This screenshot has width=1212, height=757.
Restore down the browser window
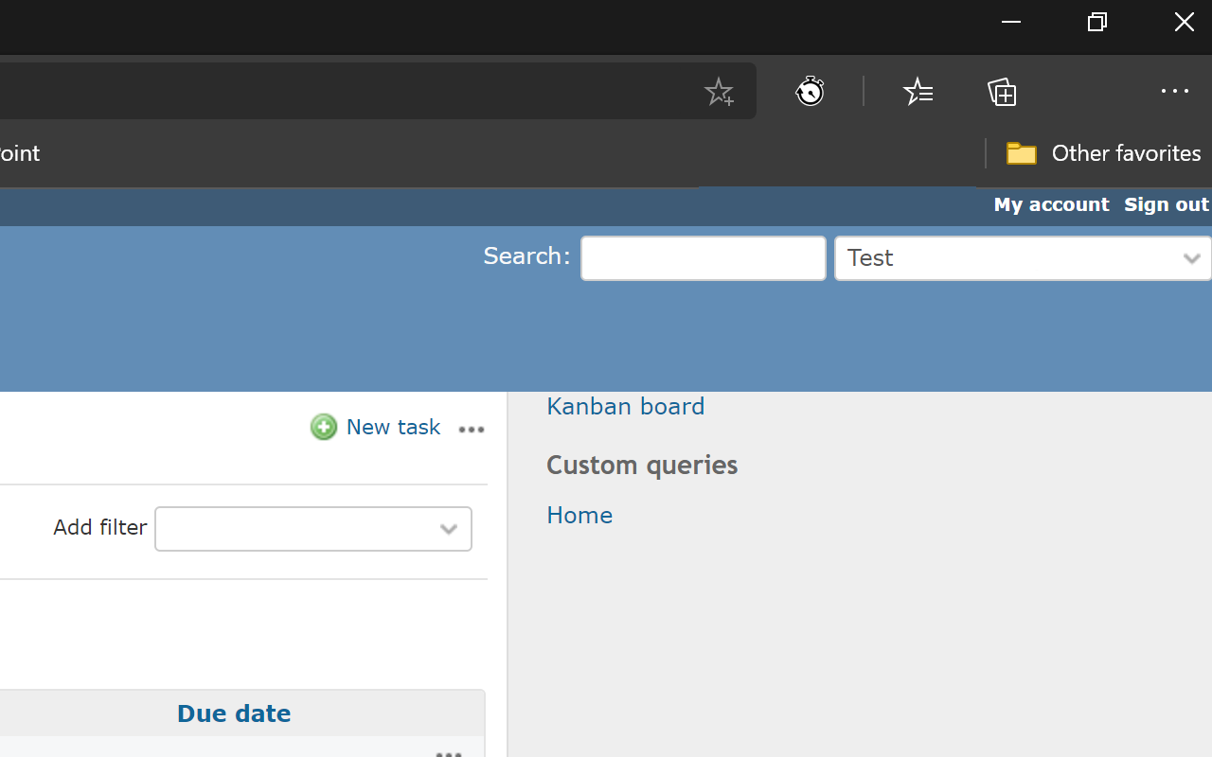[1097, 22]
